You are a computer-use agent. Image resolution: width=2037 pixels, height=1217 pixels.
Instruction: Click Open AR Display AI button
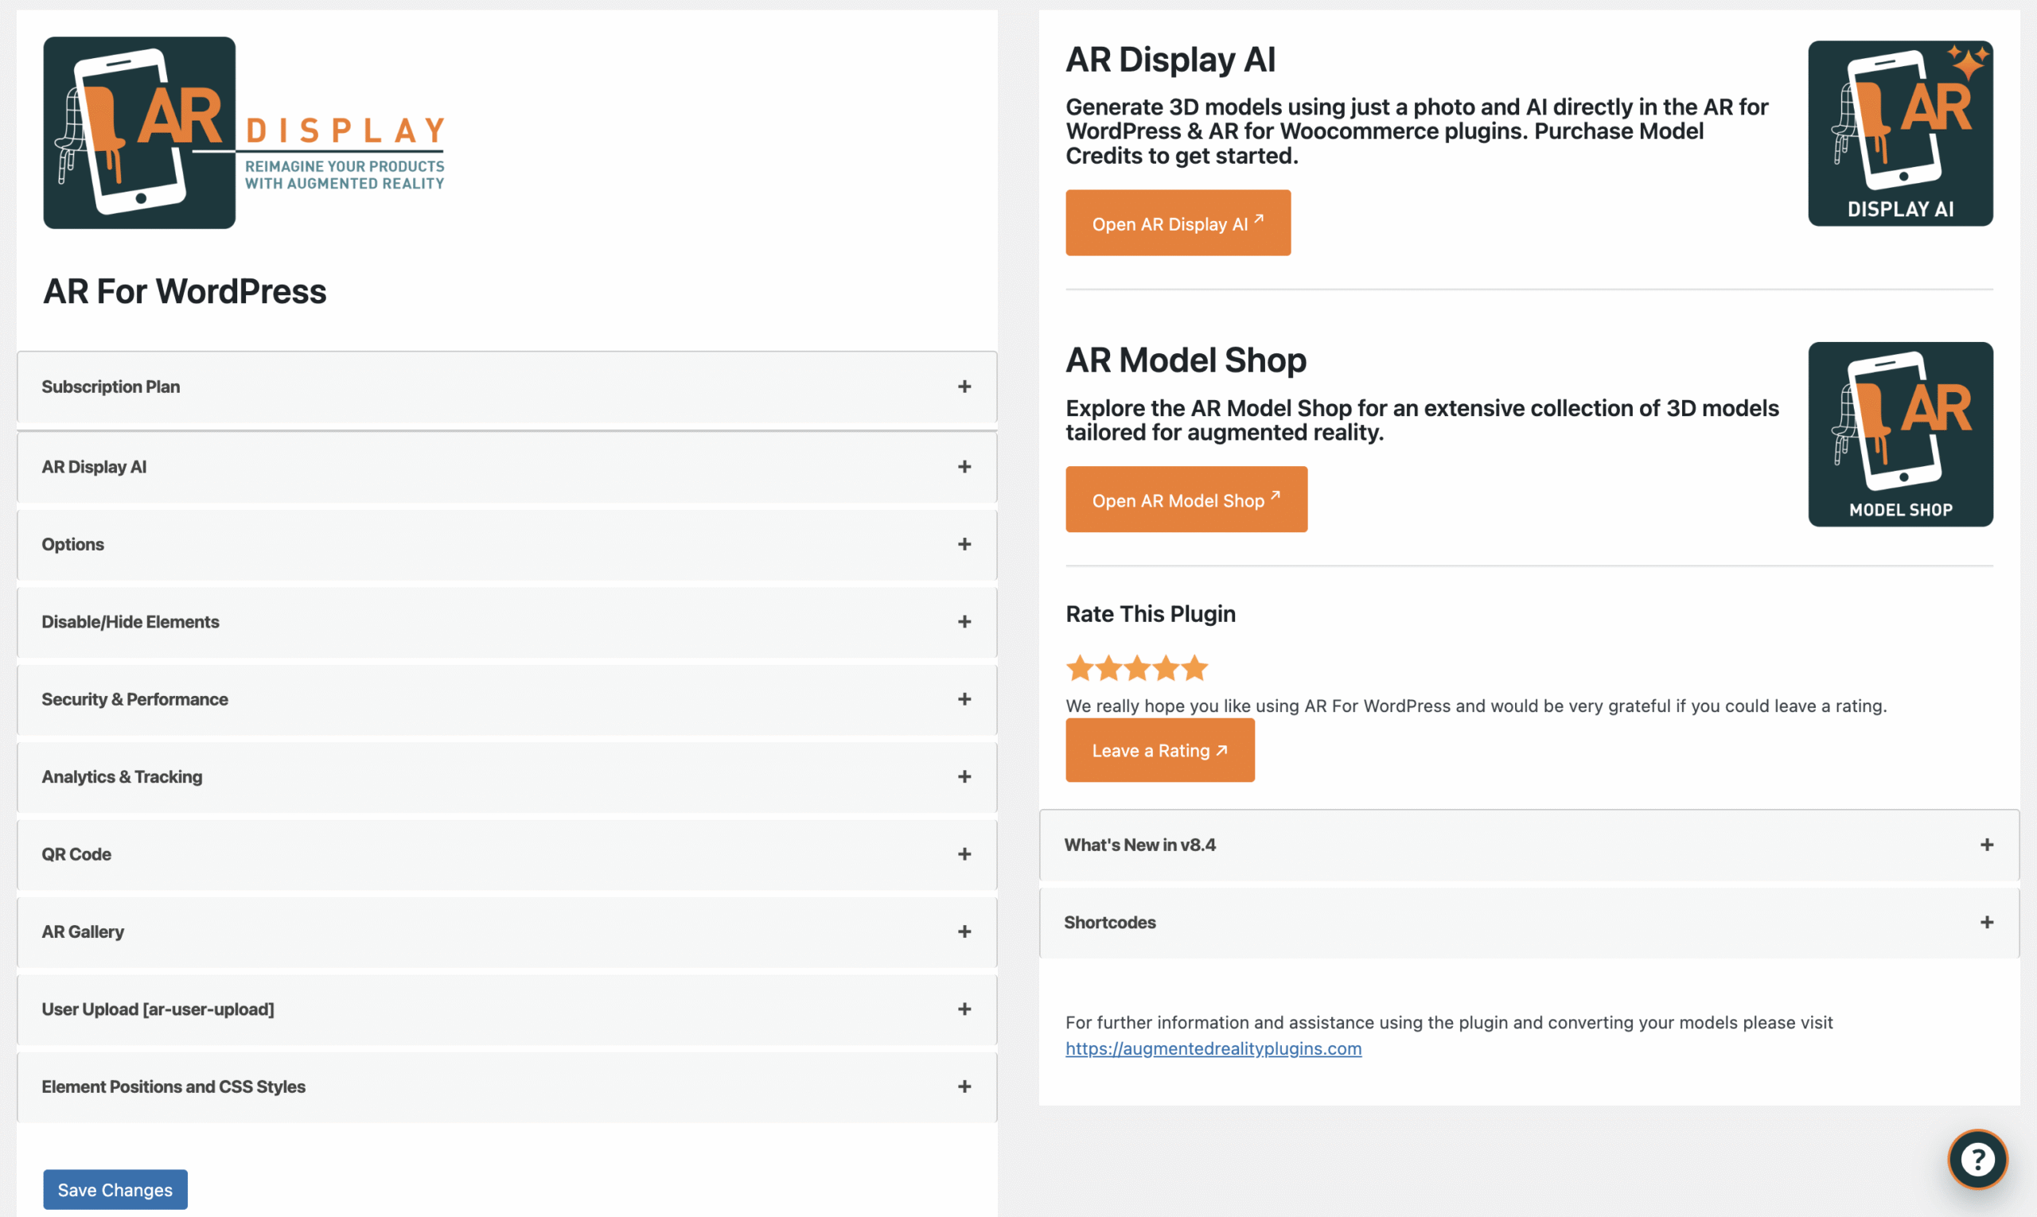pyautogui.click(x=1178, y=224)
